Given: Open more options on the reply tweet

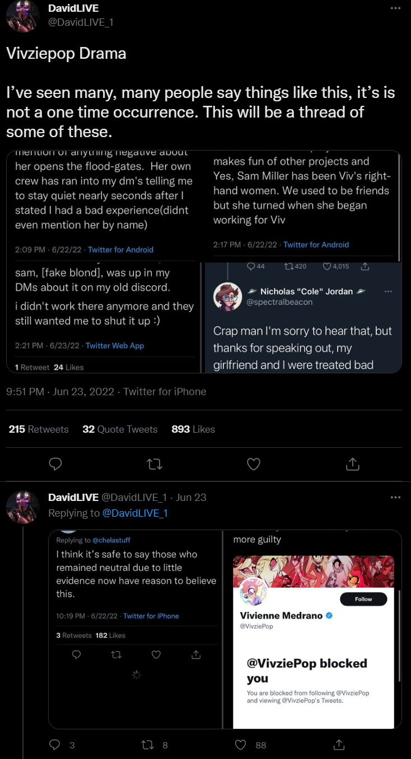Looking at the screenshot, I should click(x=396, y=497).
